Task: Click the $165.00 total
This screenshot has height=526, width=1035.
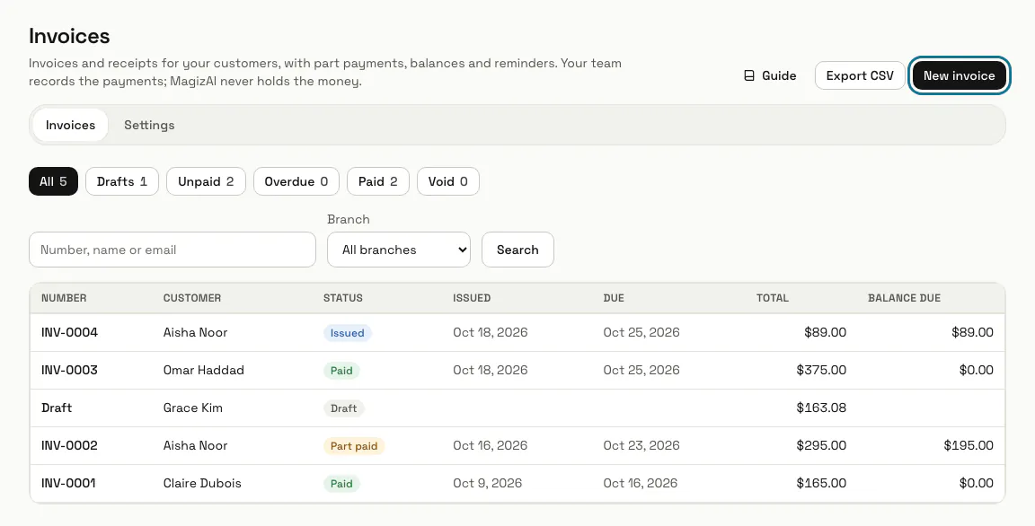Action: [x=821, y=483]
